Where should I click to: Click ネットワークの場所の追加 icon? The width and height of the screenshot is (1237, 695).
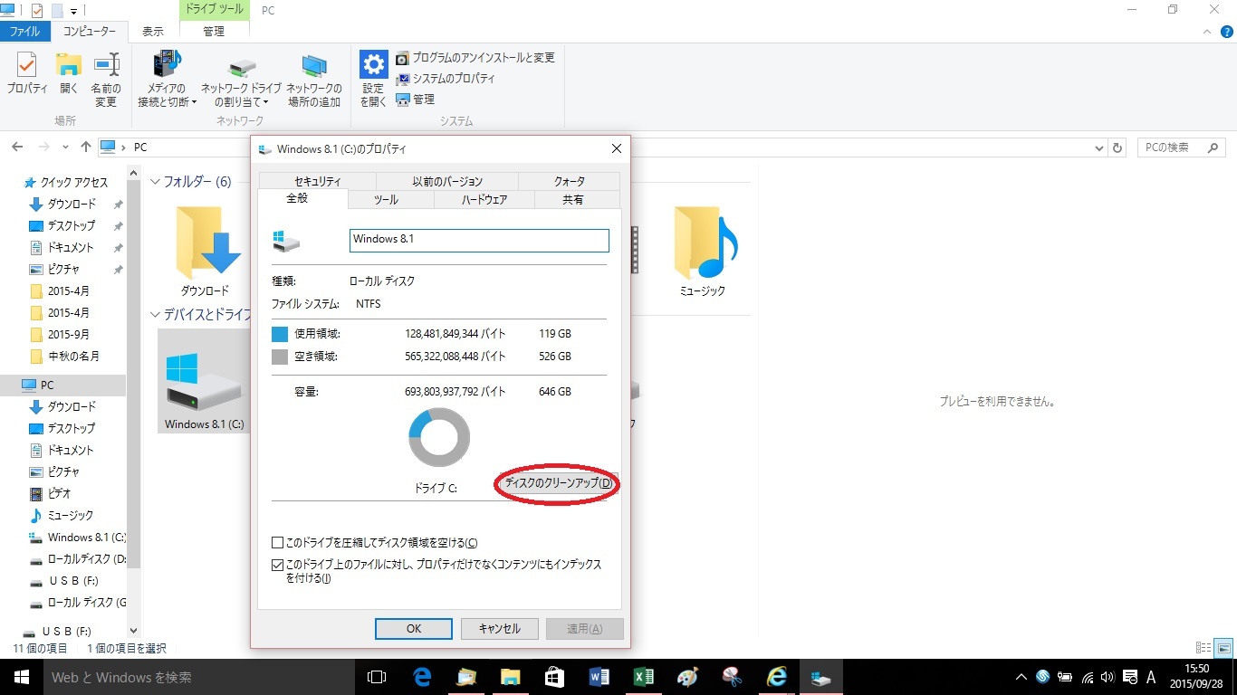pyautogui.click(x=314, y=81)
